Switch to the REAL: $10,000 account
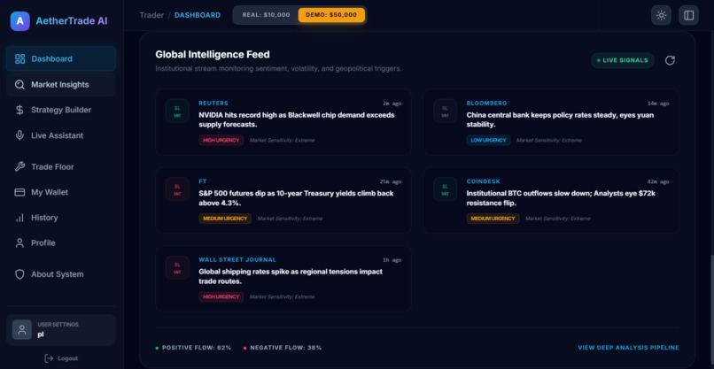 coord(266,15)
